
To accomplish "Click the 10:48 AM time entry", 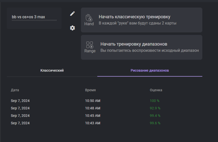I will 92,108.
